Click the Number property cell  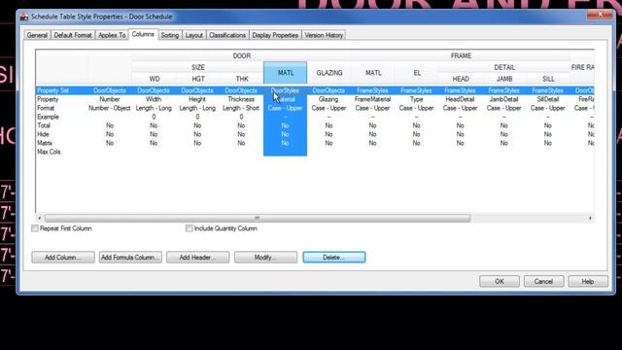(110, 99)
